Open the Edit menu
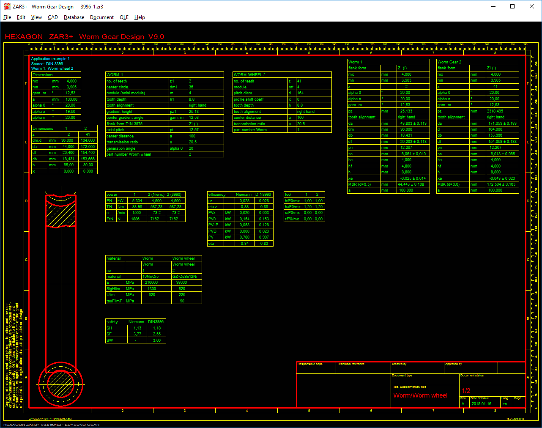 (x=21, y=17)
